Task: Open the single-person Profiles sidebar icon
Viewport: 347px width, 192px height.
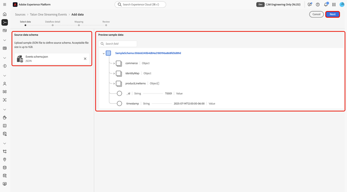Action: pos(5,84)
